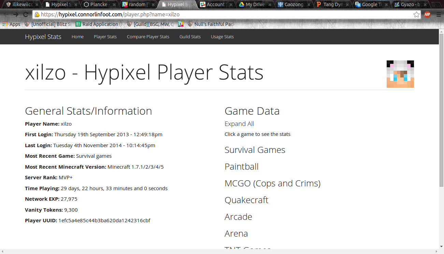Open the Slack icon-only bookmark

point(181,24)
